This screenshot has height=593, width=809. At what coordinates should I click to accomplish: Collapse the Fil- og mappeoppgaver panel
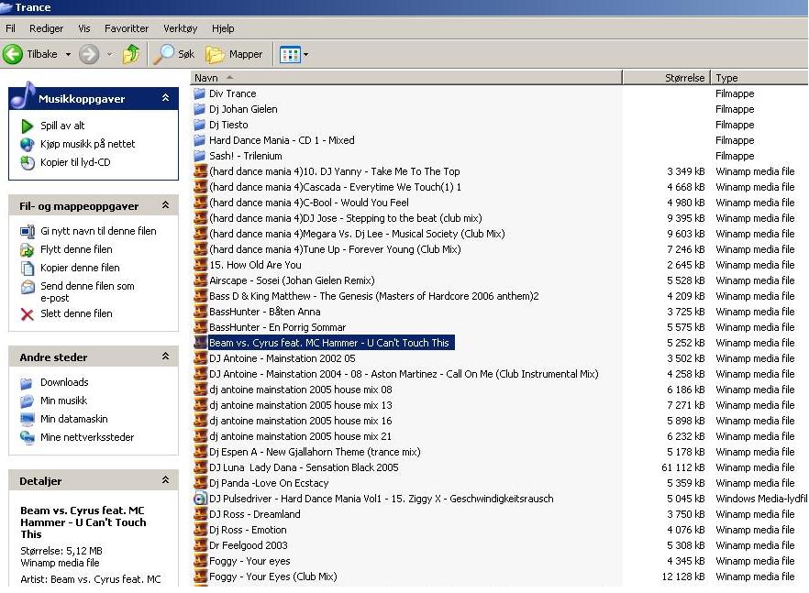166,205
